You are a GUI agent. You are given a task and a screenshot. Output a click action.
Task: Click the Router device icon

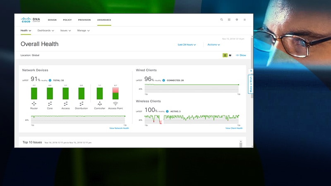pyautogui.click(x=34, y=104)
